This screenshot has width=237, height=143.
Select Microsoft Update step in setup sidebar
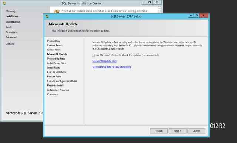pos(57,54)
